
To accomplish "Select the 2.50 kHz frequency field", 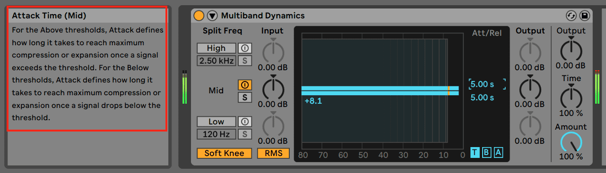I will (216, 60).
